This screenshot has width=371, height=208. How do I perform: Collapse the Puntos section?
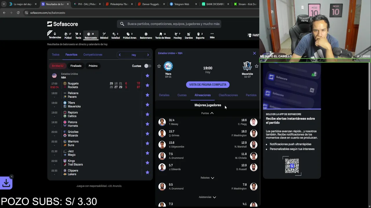pyautogui.click(x=208, y=113)
